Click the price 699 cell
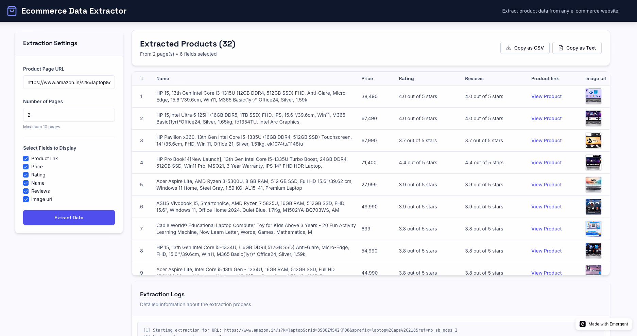The width and height of the screenshot is (637, 336). pos(366,229)
